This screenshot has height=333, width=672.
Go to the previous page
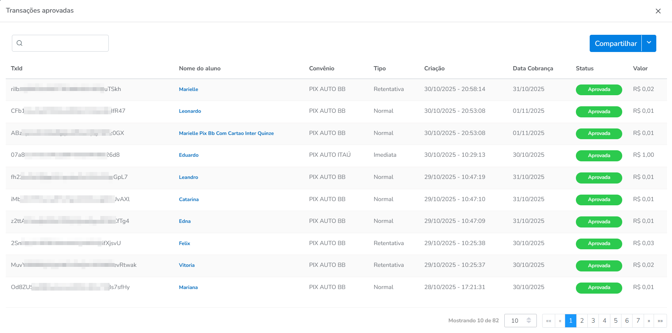[x=560, y=321]
